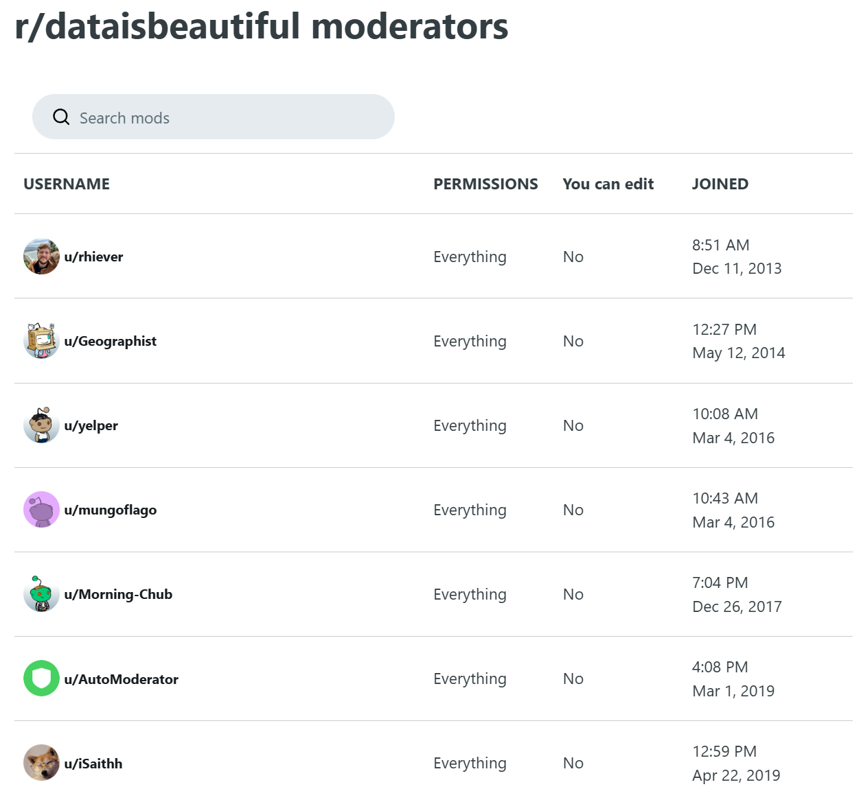Screen dimensions: 859x802
Task: Click the r/dataisbeautiful moderators page title
Action: (260, 27)
